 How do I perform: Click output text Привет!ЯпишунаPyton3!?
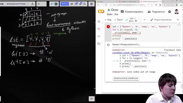point(125,45)
